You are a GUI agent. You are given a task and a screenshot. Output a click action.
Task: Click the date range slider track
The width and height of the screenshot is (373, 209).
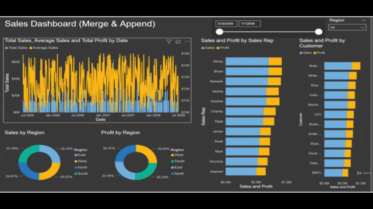point(269,31)
